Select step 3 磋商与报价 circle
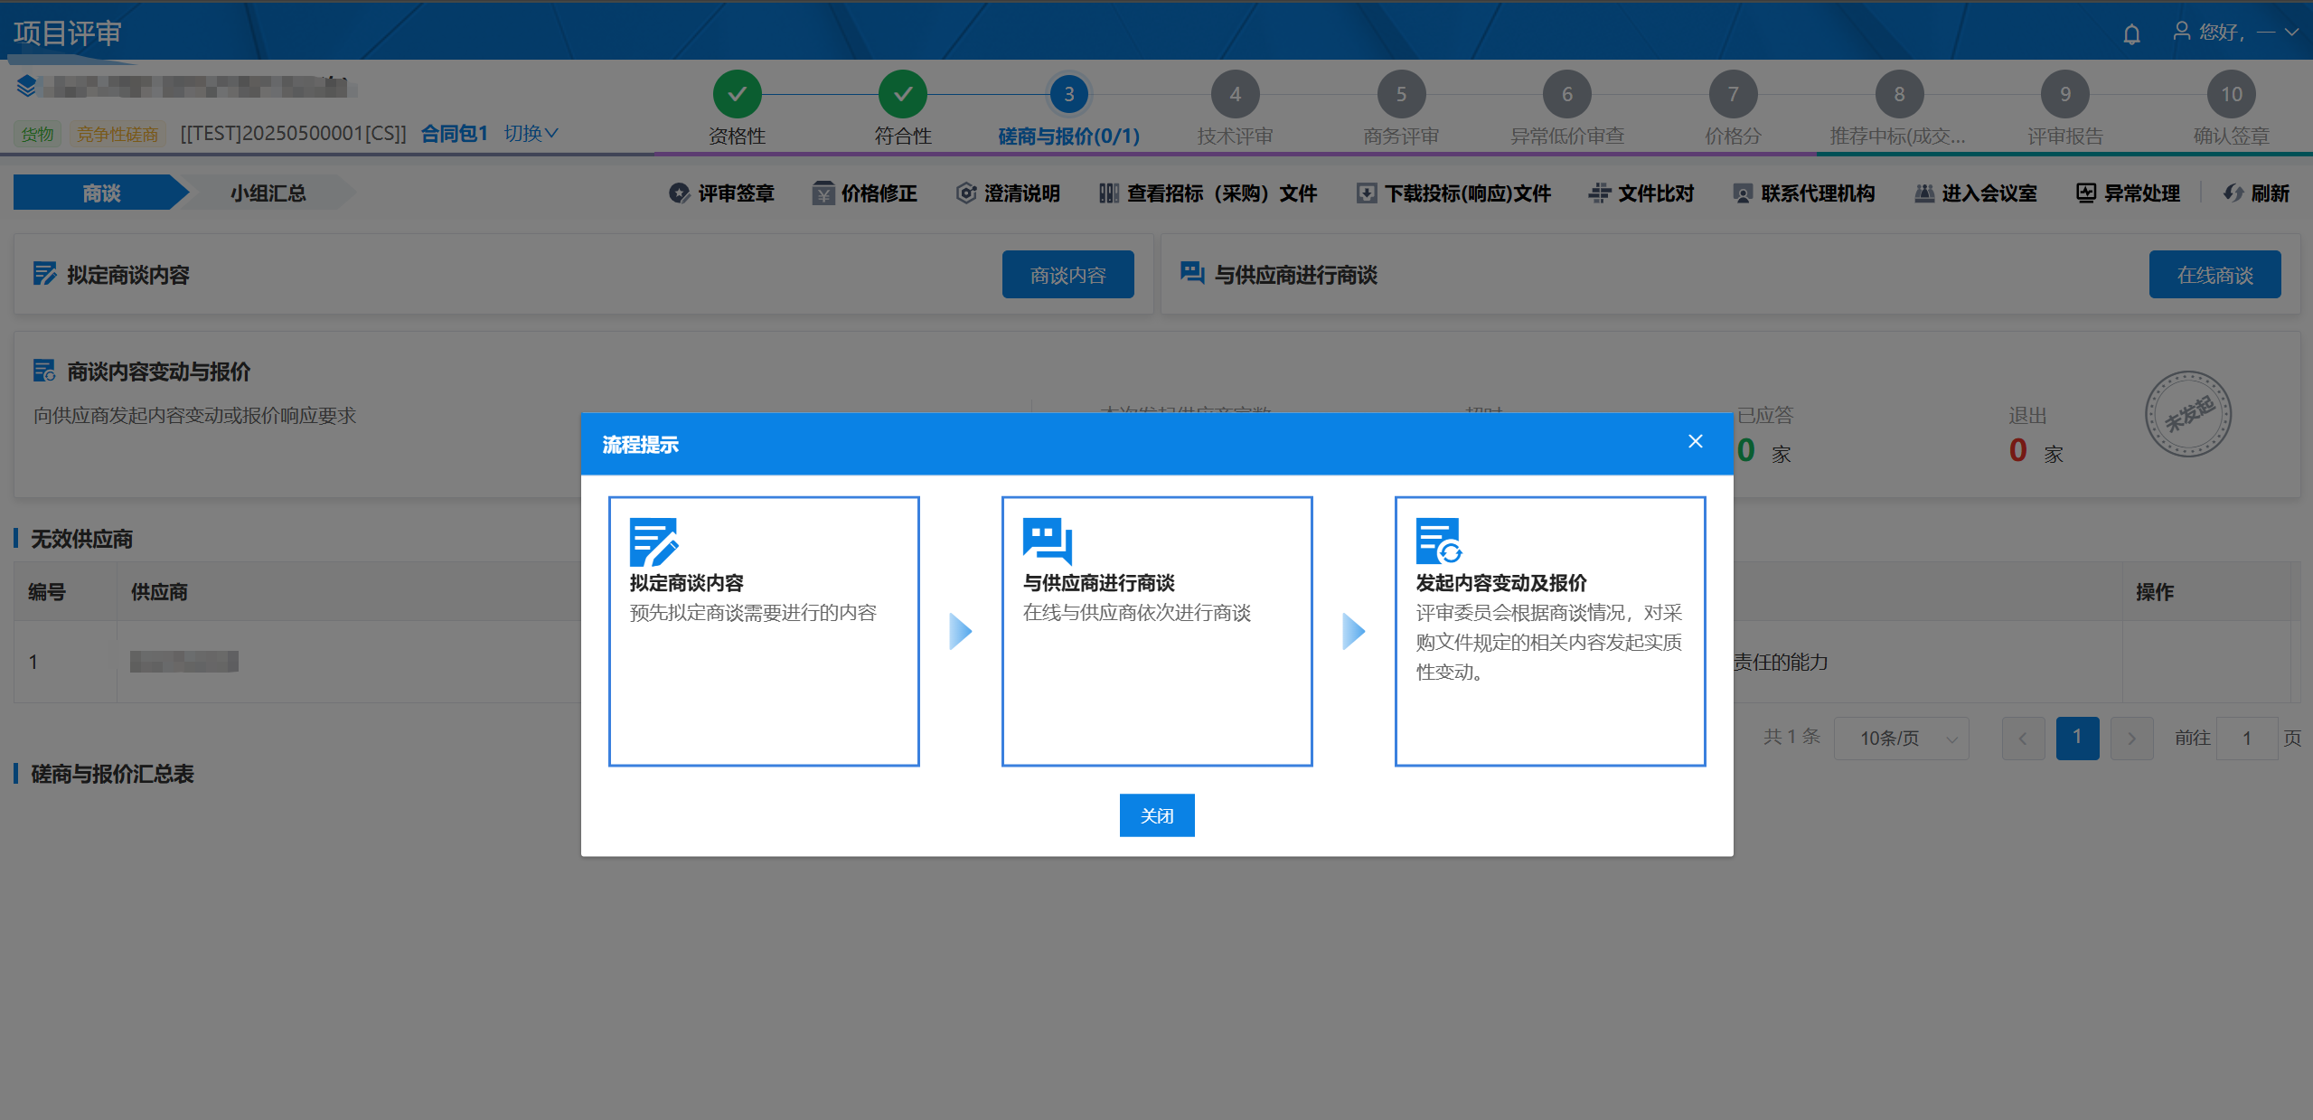Image resolution: width=2313 pixels, height=1120 pixels. [x=1068, y=94]
